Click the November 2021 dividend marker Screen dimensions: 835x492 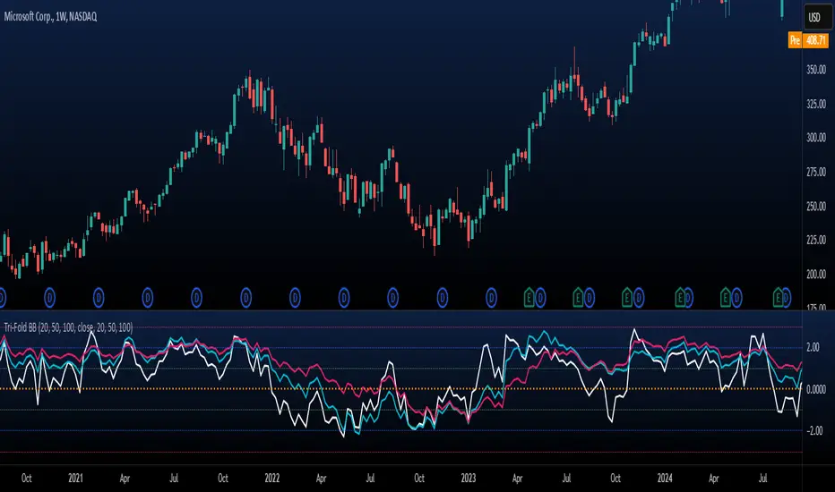click(x=245, y=298)
